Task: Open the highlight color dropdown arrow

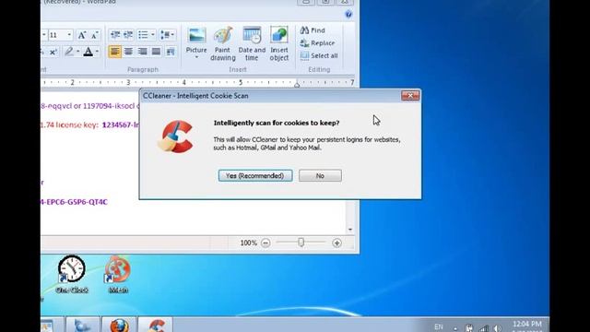Action: (77, 52)
